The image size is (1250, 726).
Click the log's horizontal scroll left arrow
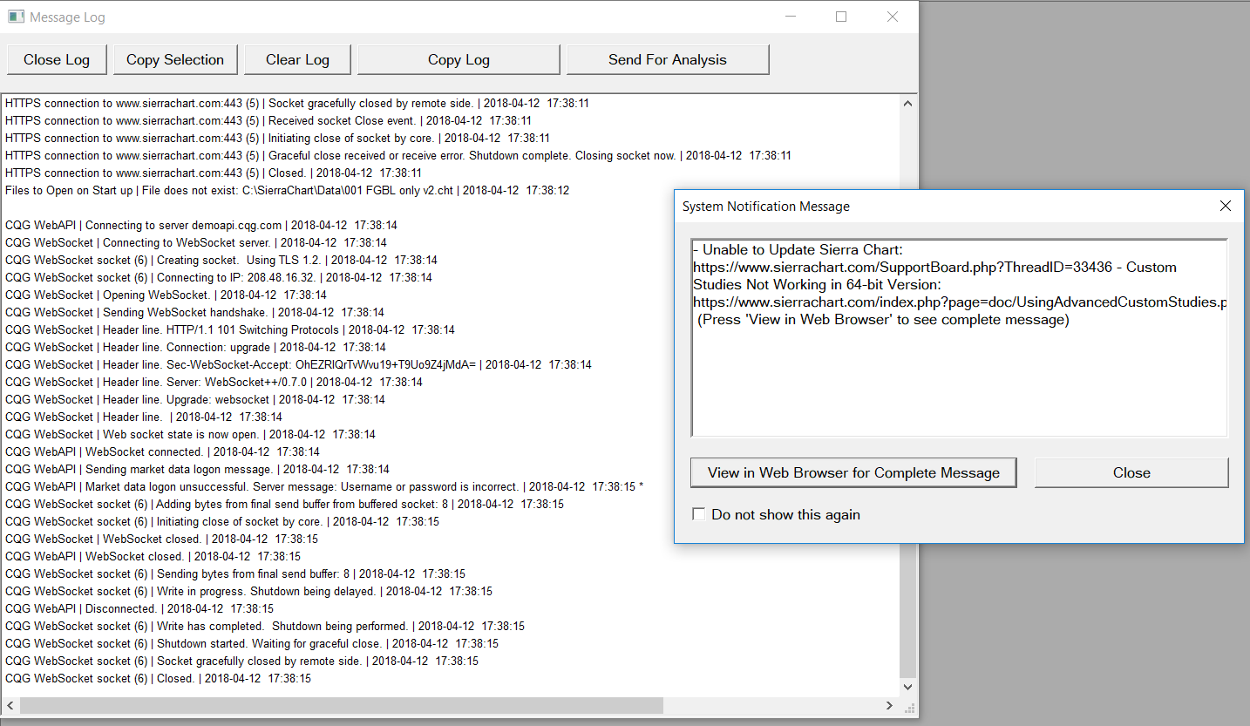10,705
